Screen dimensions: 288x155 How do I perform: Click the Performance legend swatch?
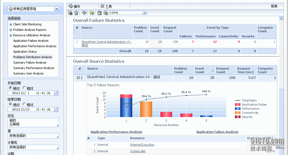point(238,109)
